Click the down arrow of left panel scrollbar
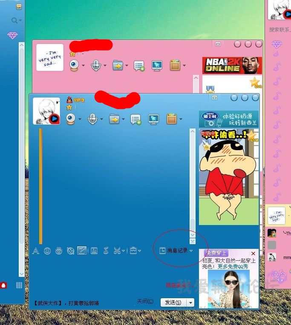The width and height of the screenshot is (291, 325). click(22, 274)
